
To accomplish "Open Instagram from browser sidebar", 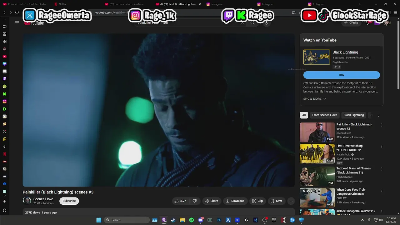I will 4,102.
